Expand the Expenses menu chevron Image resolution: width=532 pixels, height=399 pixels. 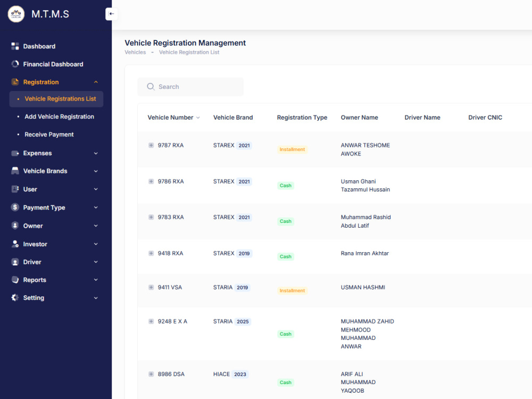[x=96, y=153]
